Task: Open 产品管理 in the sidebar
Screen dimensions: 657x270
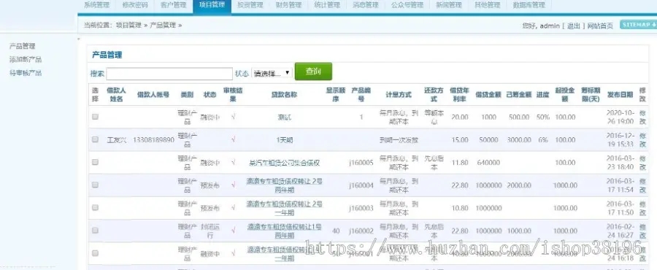Action: click(x=22, y=46)
